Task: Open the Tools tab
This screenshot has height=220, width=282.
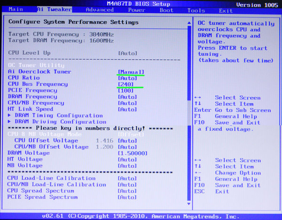Action: (196, 11)
